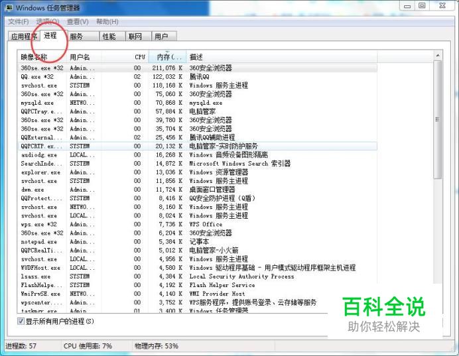Click 物理内存: 53% in status bar
This screenshot has width=459, height=356.
pos(157,346)
